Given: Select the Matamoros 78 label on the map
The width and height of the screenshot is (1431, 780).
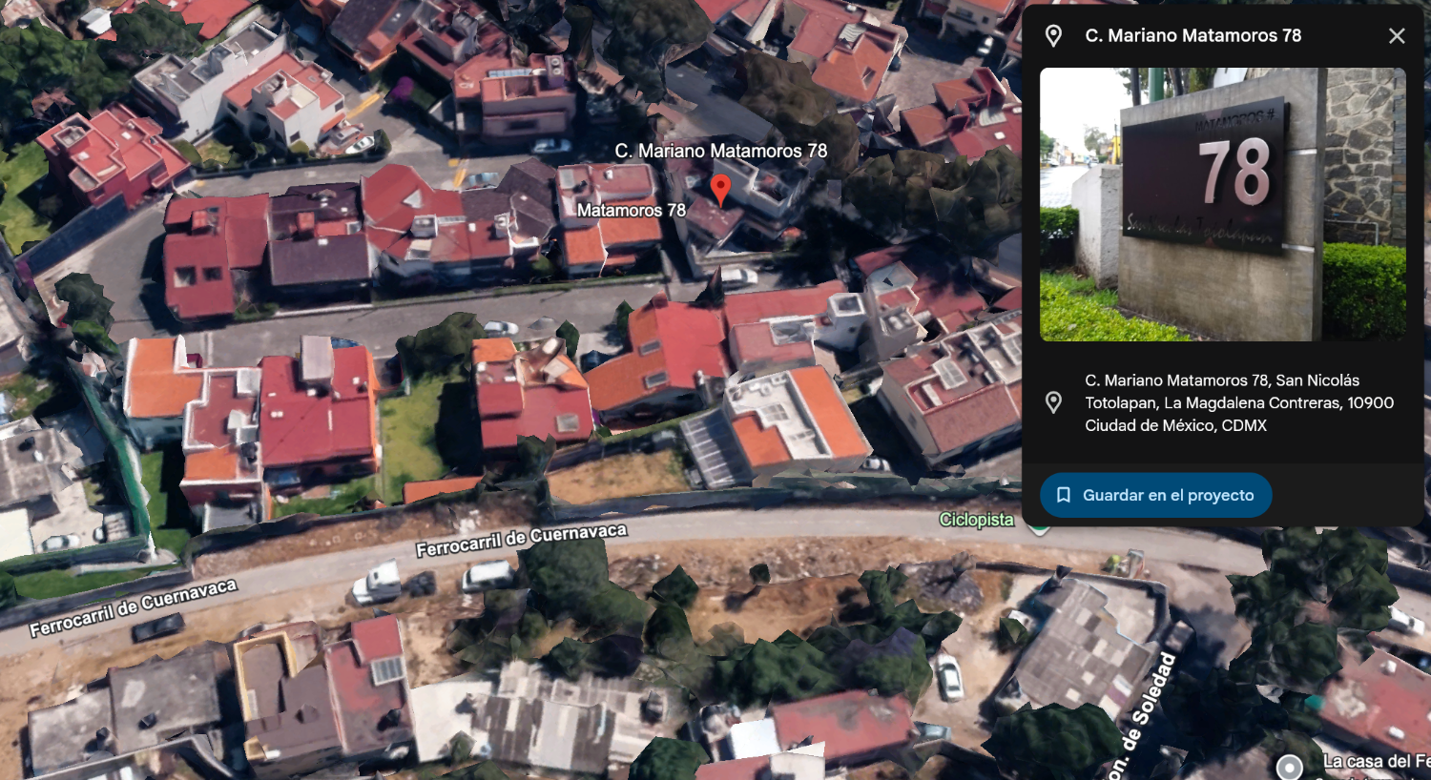Looking at the screenshot, I should [631, 210].
